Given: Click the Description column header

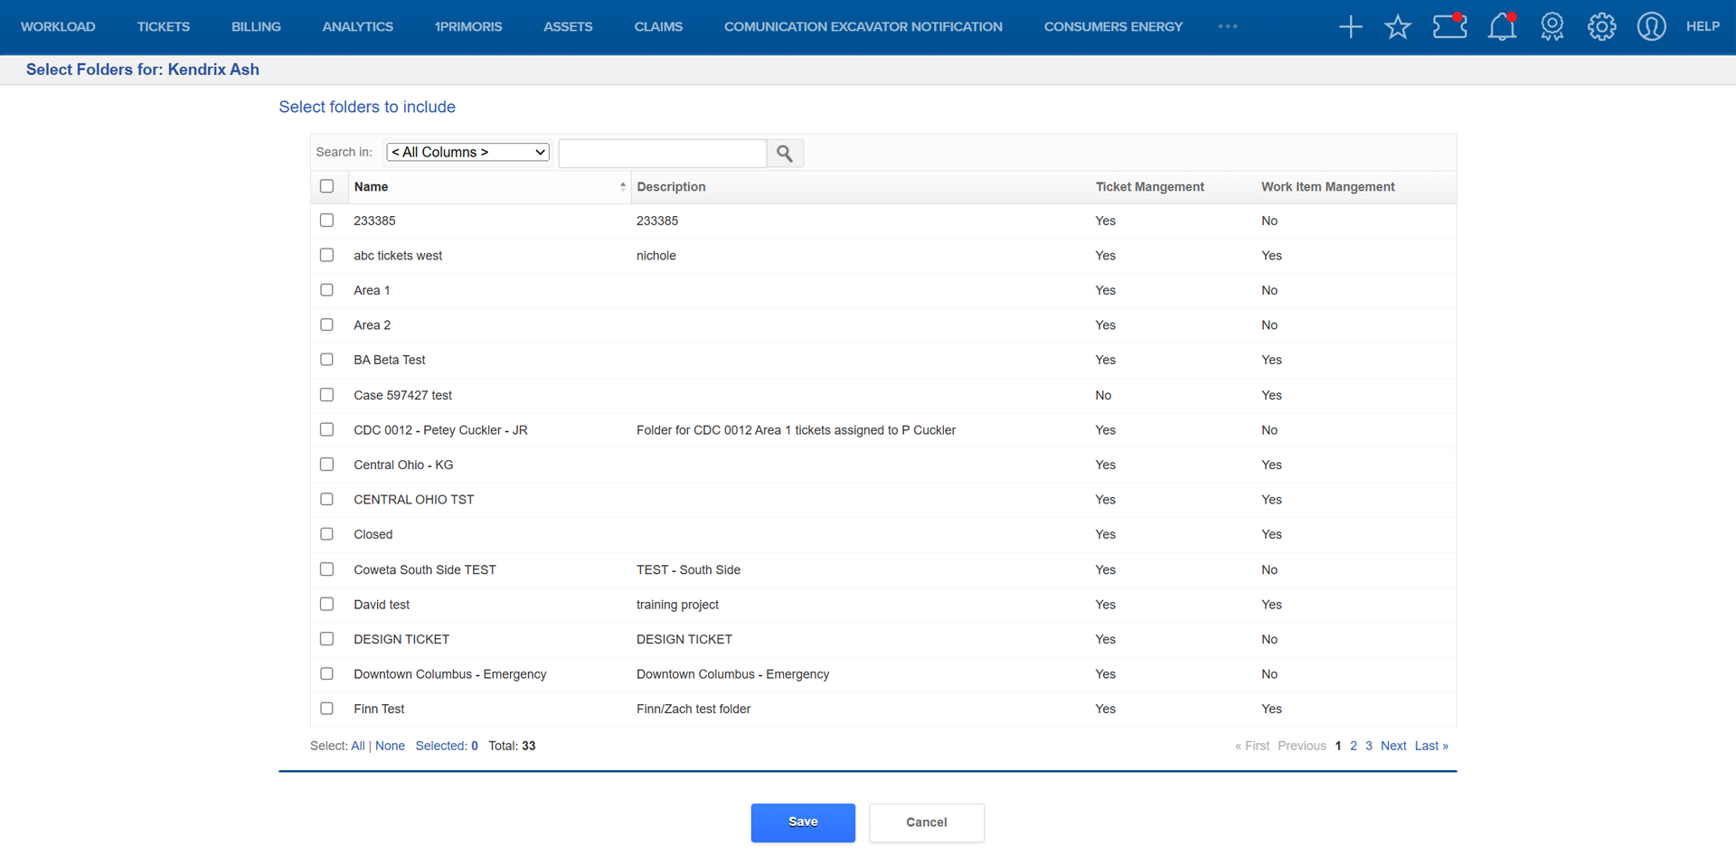Looking at the screenshot, I should (x=671, y=187).
